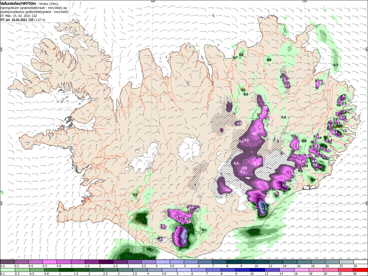The width and height of the screenshot is (368, 276).
Task: Pick deep blue lower swatch between 10 and 12
Action: 257,270
